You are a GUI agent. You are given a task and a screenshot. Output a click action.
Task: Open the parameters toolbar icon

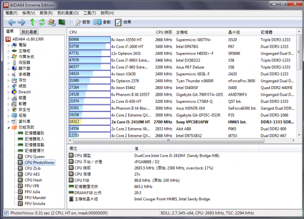(x=97, y=22)
